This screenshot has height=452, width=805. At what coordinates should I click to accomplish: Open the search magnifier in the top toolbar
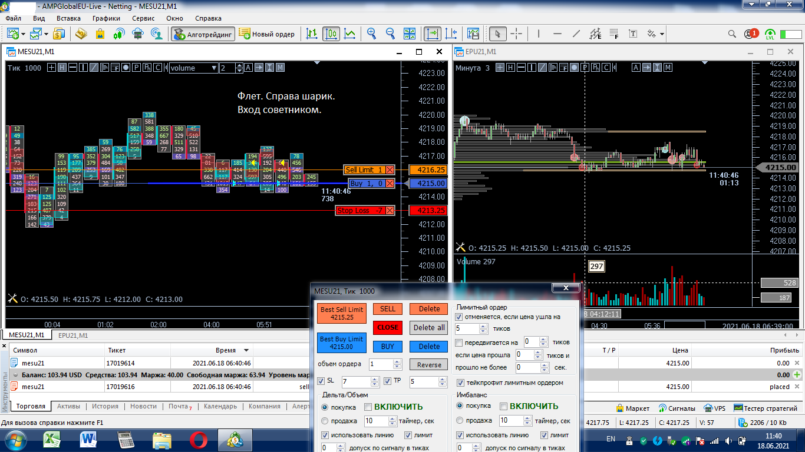[732, 34]
